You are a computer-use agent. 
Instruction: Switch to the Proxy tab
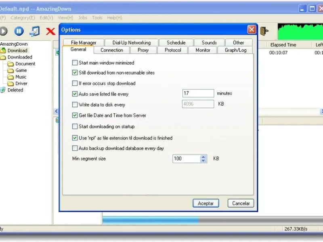click(x=143, y=50)
